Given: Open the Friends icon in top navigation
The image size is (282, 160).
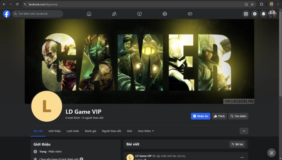Looking at the screenshot, I should (x=114, y=14).
